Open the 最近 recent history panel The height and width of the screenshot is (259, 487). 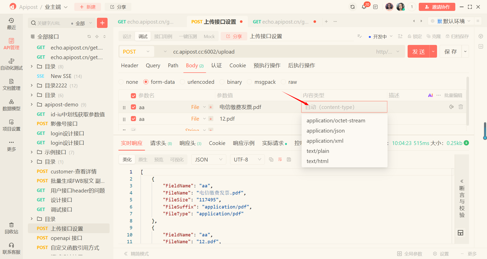point(11,24)
